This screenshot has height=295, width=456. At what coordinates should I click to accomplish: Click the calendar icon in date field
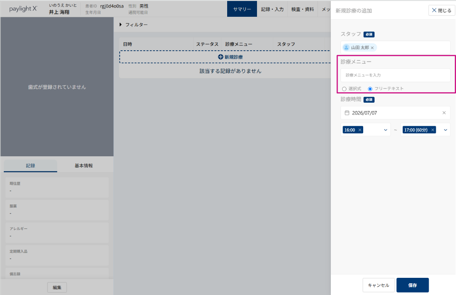pyautogui.click(x=347, y=113)
